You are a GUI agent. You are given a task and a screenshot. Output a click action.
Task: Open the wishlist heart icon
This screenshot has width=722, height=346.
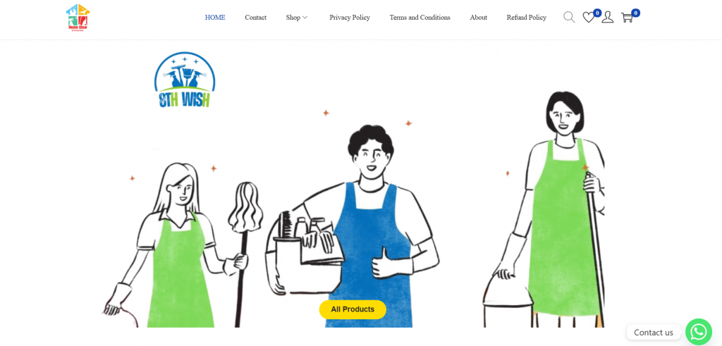589,18
